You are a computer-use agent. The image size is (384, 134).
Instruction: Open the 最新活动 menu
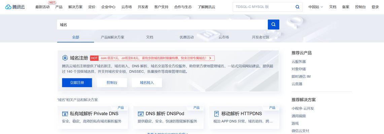(x=42, y=7)
